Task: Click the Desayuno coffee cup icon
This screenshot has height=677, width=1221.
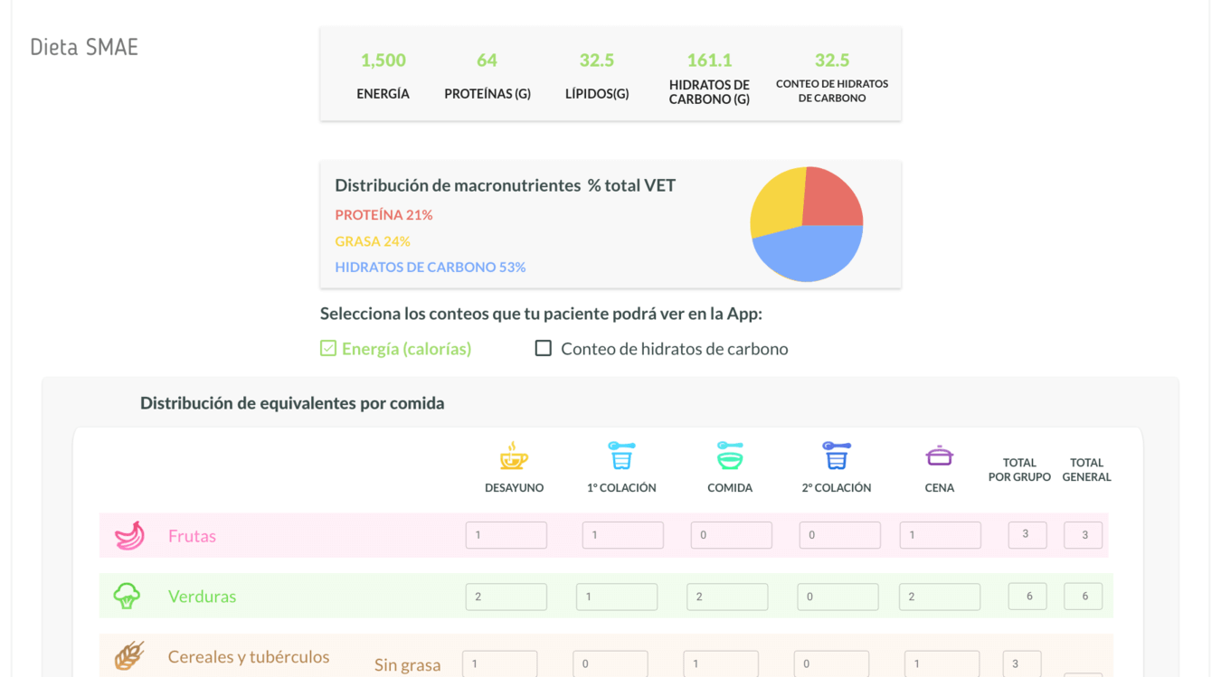Action: [x=514, y=456]
